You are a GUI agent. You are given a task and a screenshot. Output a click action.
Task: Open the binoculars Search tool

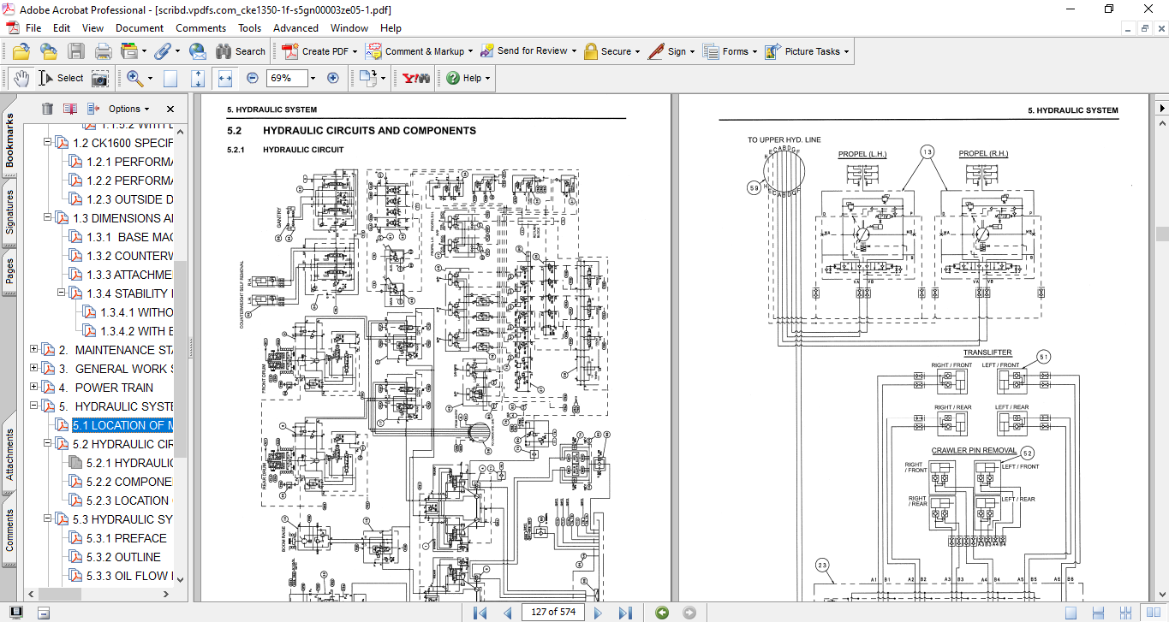click(x=241, y=51)
